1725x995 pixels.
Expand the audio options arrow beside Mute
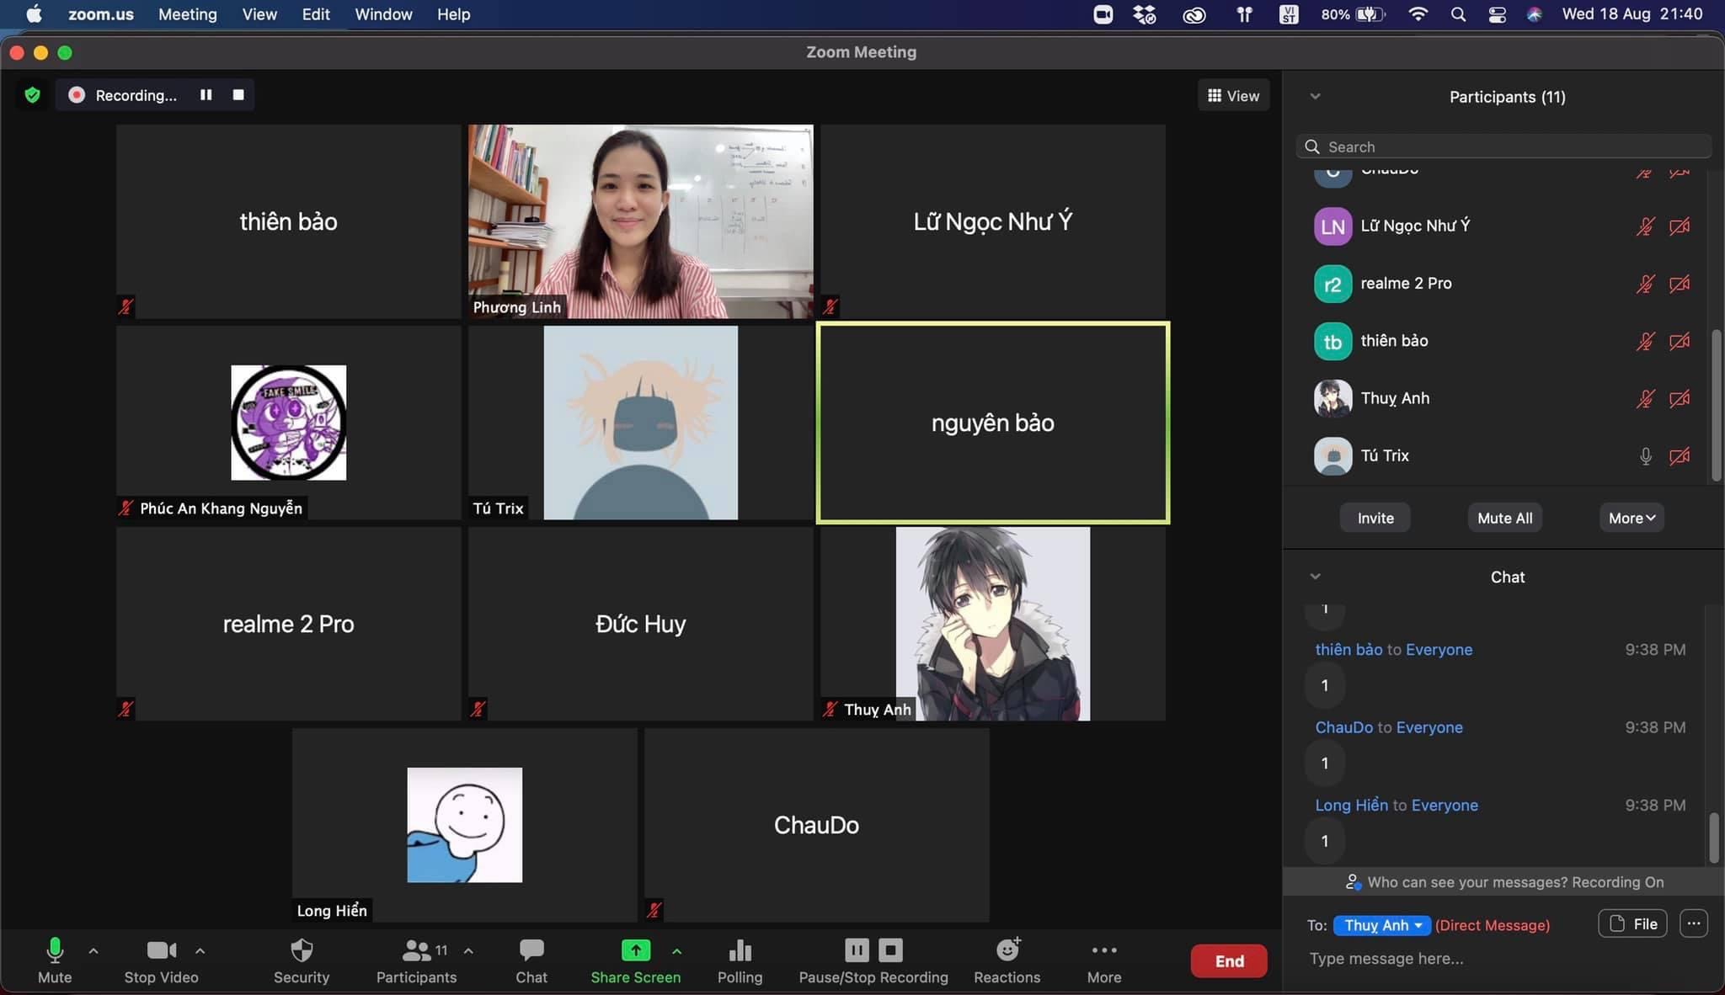pyautogui.click(x=93, y=950)
